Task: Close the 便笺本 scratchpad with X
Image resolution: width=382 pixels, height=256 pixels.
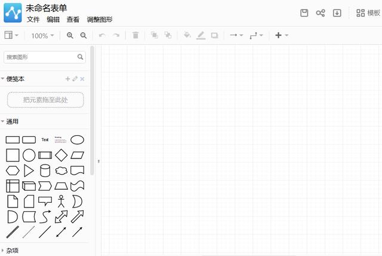Action: (82, 79)
